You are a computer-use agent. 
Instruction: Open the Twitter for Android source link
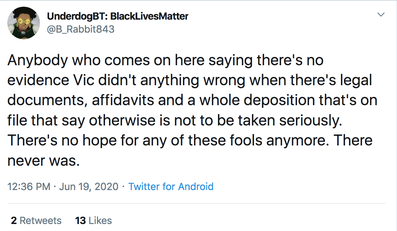(171, 186)
